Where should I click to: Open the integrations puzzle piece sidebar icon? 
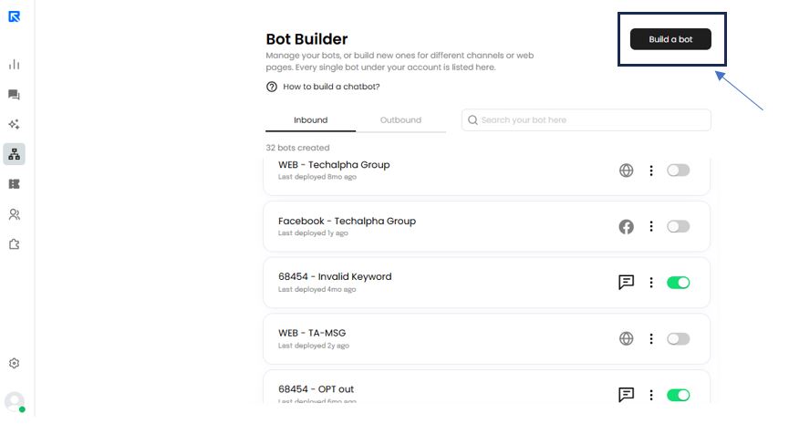pos(14,244)
